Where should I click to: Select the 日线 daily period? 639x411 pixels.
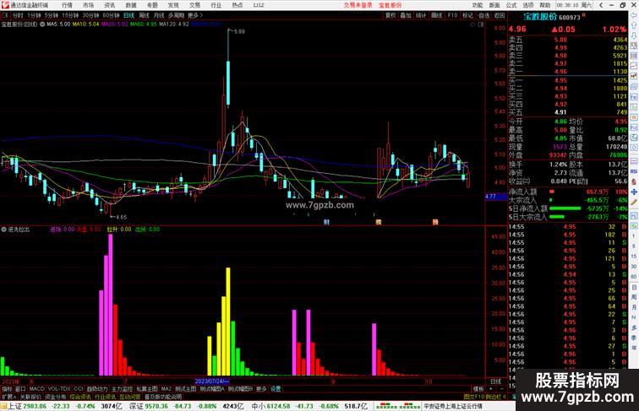[x=128, y=15]
